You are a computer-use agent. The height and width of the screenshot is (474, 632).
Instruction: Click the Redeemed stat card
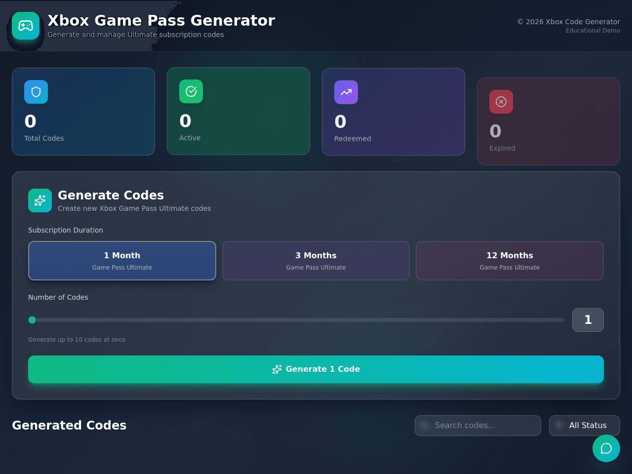[x=394, y=112]
